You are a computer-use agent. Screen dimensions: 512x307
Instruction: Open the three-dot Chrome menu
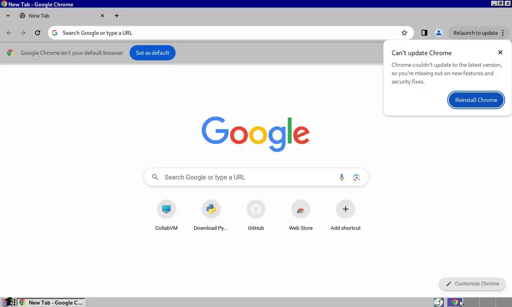point(503,33)
